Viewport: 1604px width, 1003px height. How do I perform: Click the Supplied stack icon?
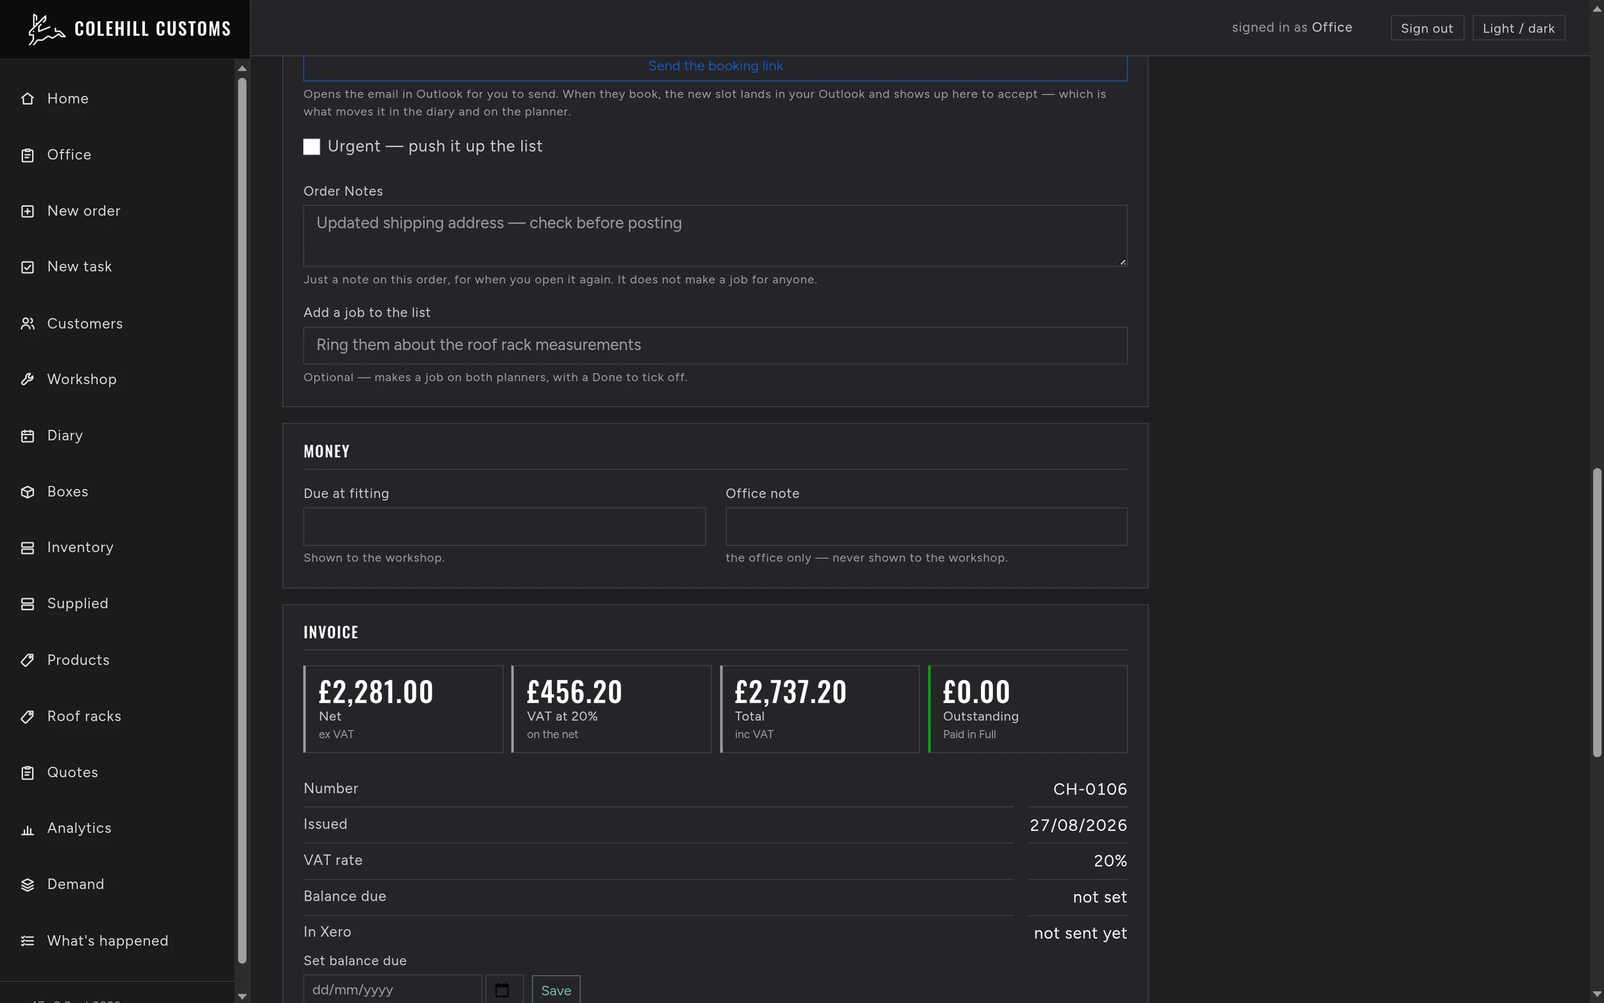pos(27,604)
